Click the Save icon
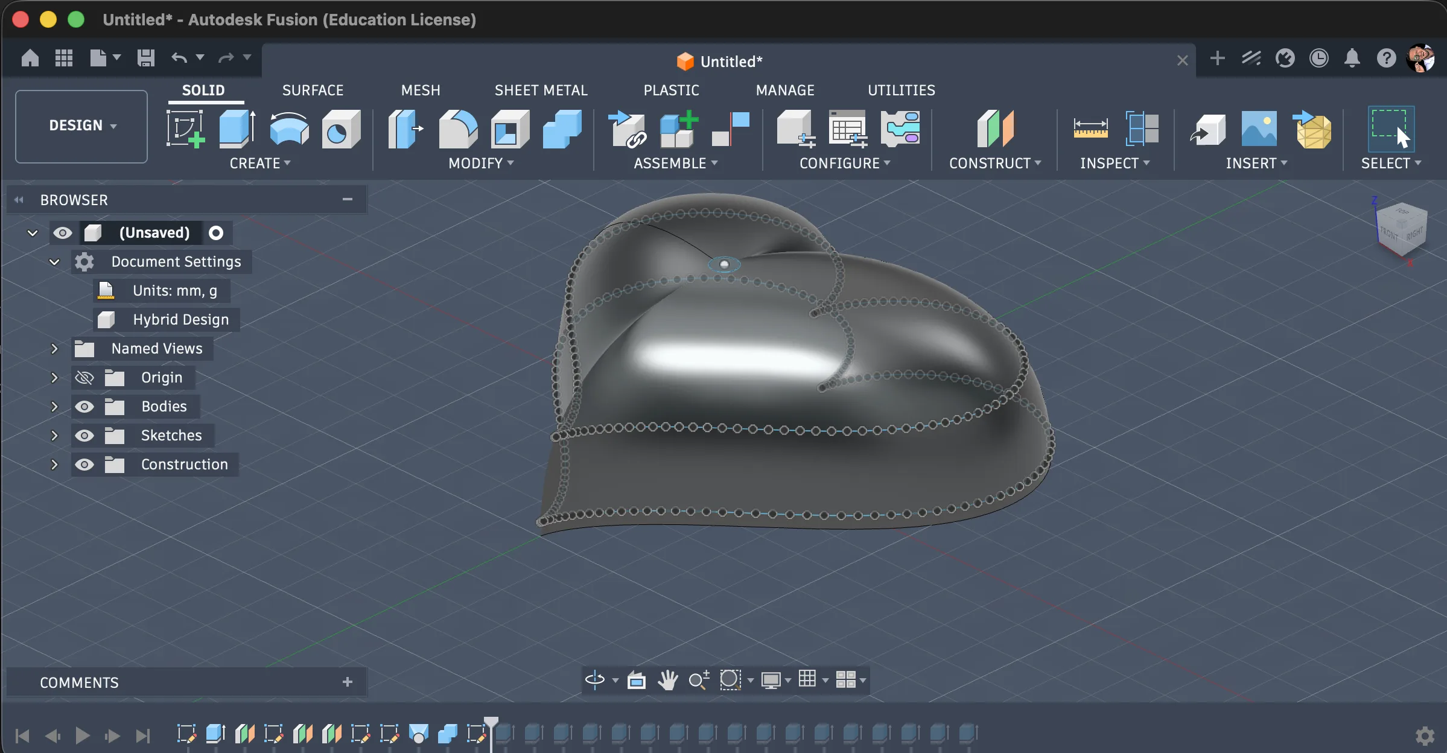This screenshot has height=753, width=1447. click(x=145, y=58)
